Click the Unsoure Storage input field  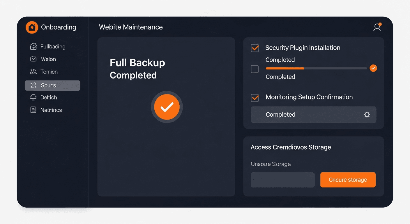[x=282, y=180]
